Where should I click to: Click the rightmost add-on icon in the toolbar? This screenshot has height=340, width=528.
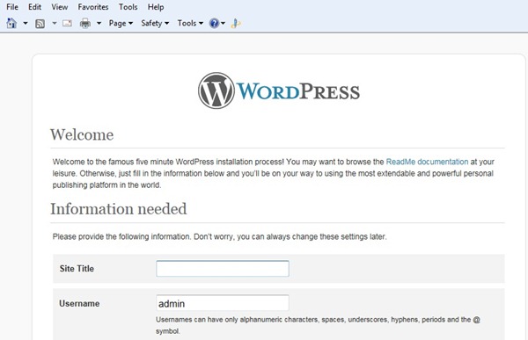tap(236, 23)
